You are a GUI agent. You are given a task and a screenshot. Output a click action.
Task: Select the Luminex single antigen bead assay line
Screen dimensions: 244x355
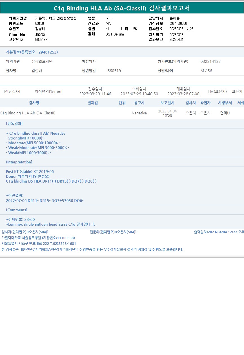(50, 224)
